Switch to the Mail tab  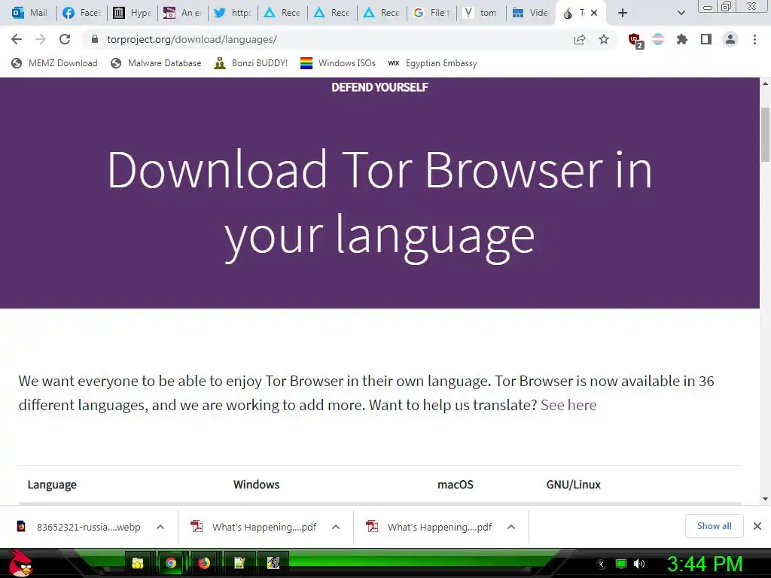[29, 13]
